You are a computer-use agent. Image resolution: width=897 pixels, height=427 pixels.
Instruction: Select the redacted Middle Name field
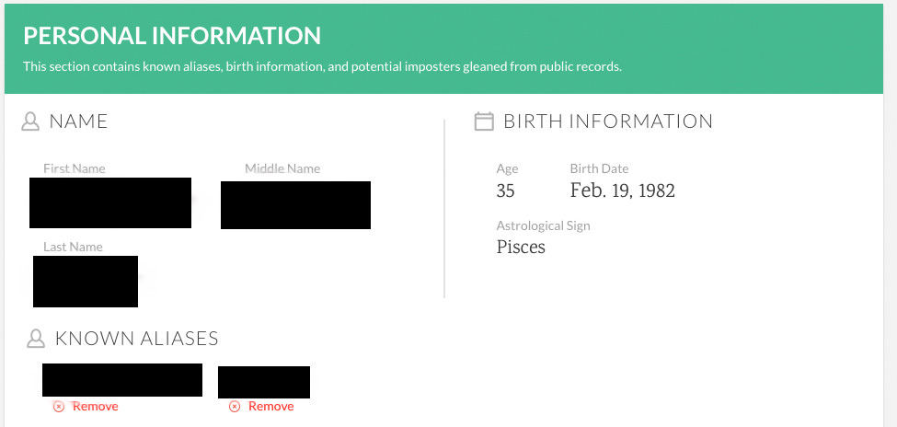click(295, 205)
